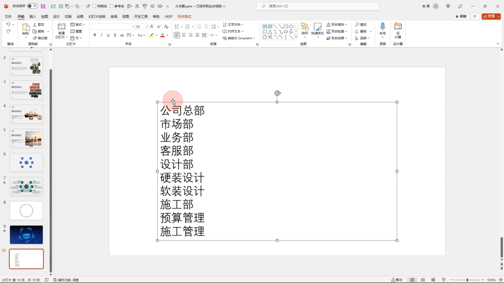Open Shape Outline (形状轮廓) dropdown
504x283 pixels.
336,31
